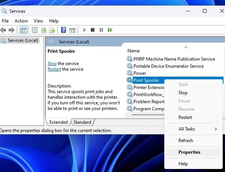225x172 pixels.
Task: Open the View menu
Action: tap(38, 21)
